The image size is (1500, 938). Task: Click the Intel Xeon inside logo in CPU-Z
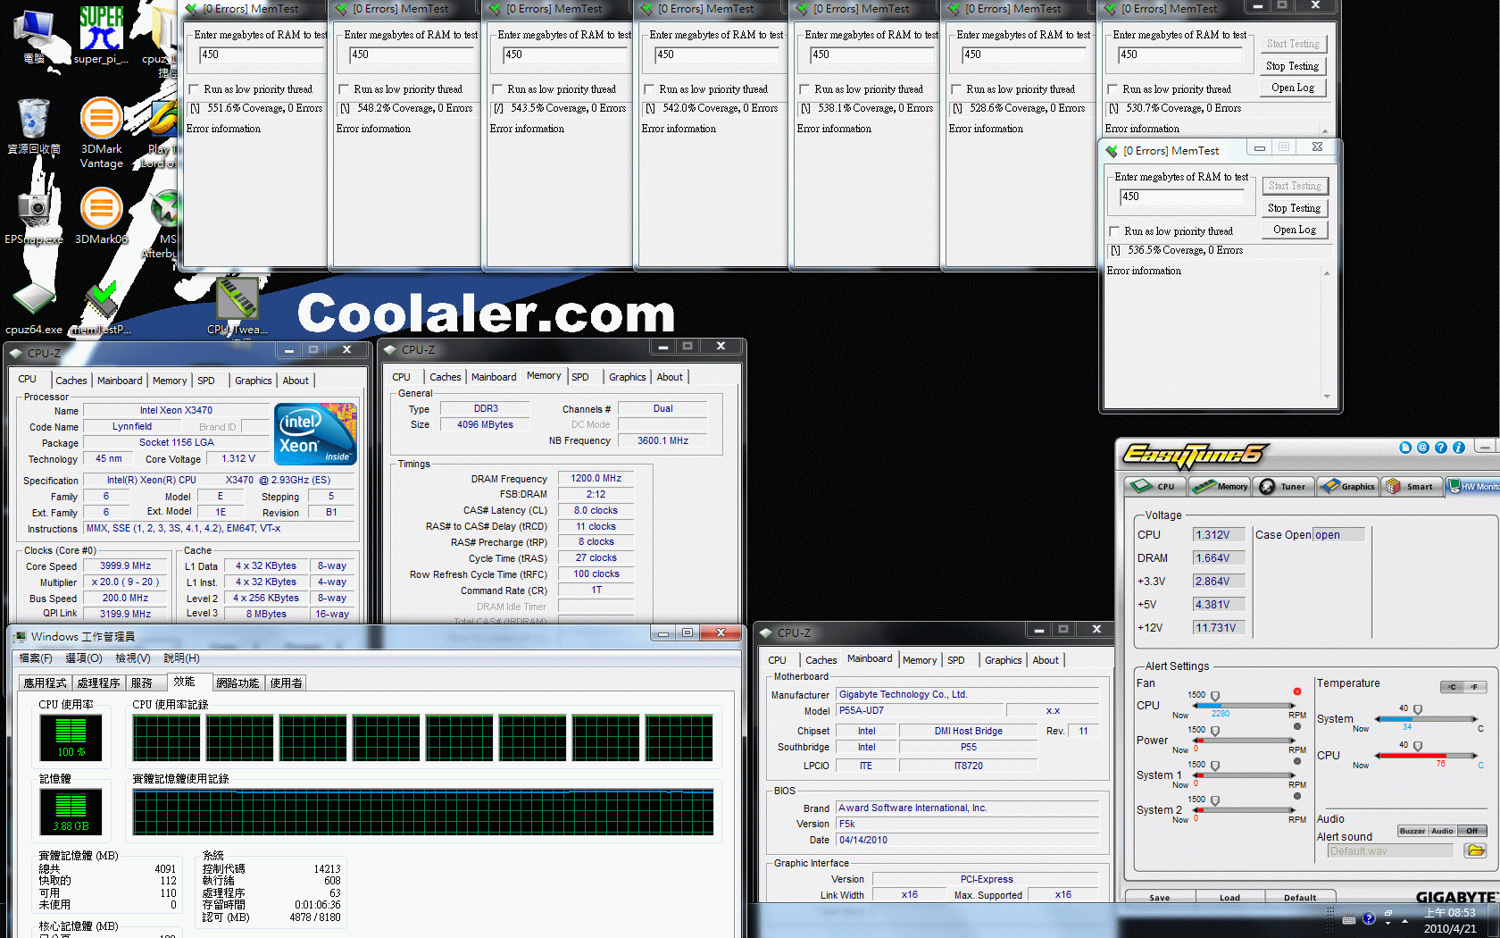tap(316, 434)
